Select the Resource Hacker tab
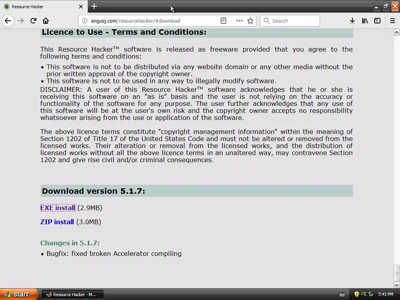Screen dimensions: 400x300 44,6
